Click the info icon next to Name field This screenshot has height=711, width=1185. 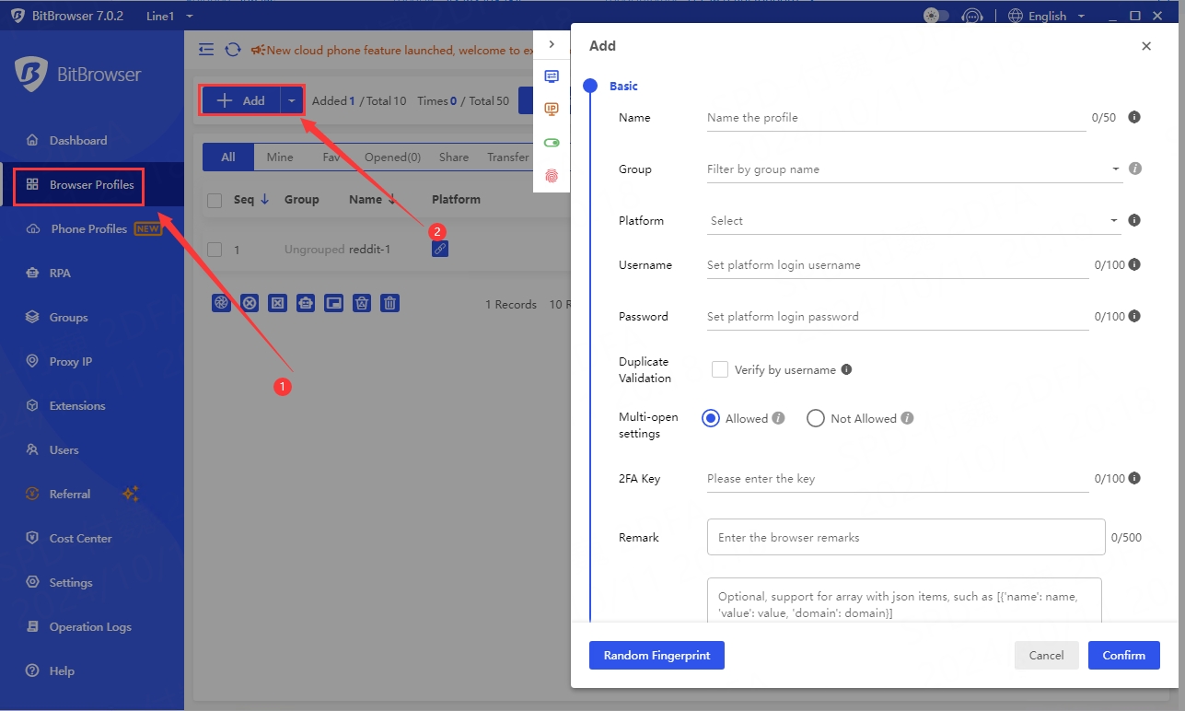(x=1134, y=117)
